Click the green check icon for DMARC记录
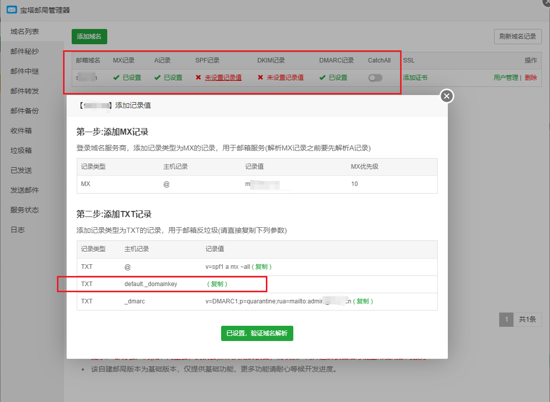The width and height of the screenshot is (550, 402). pyautogui.click(x=322, y=78)
